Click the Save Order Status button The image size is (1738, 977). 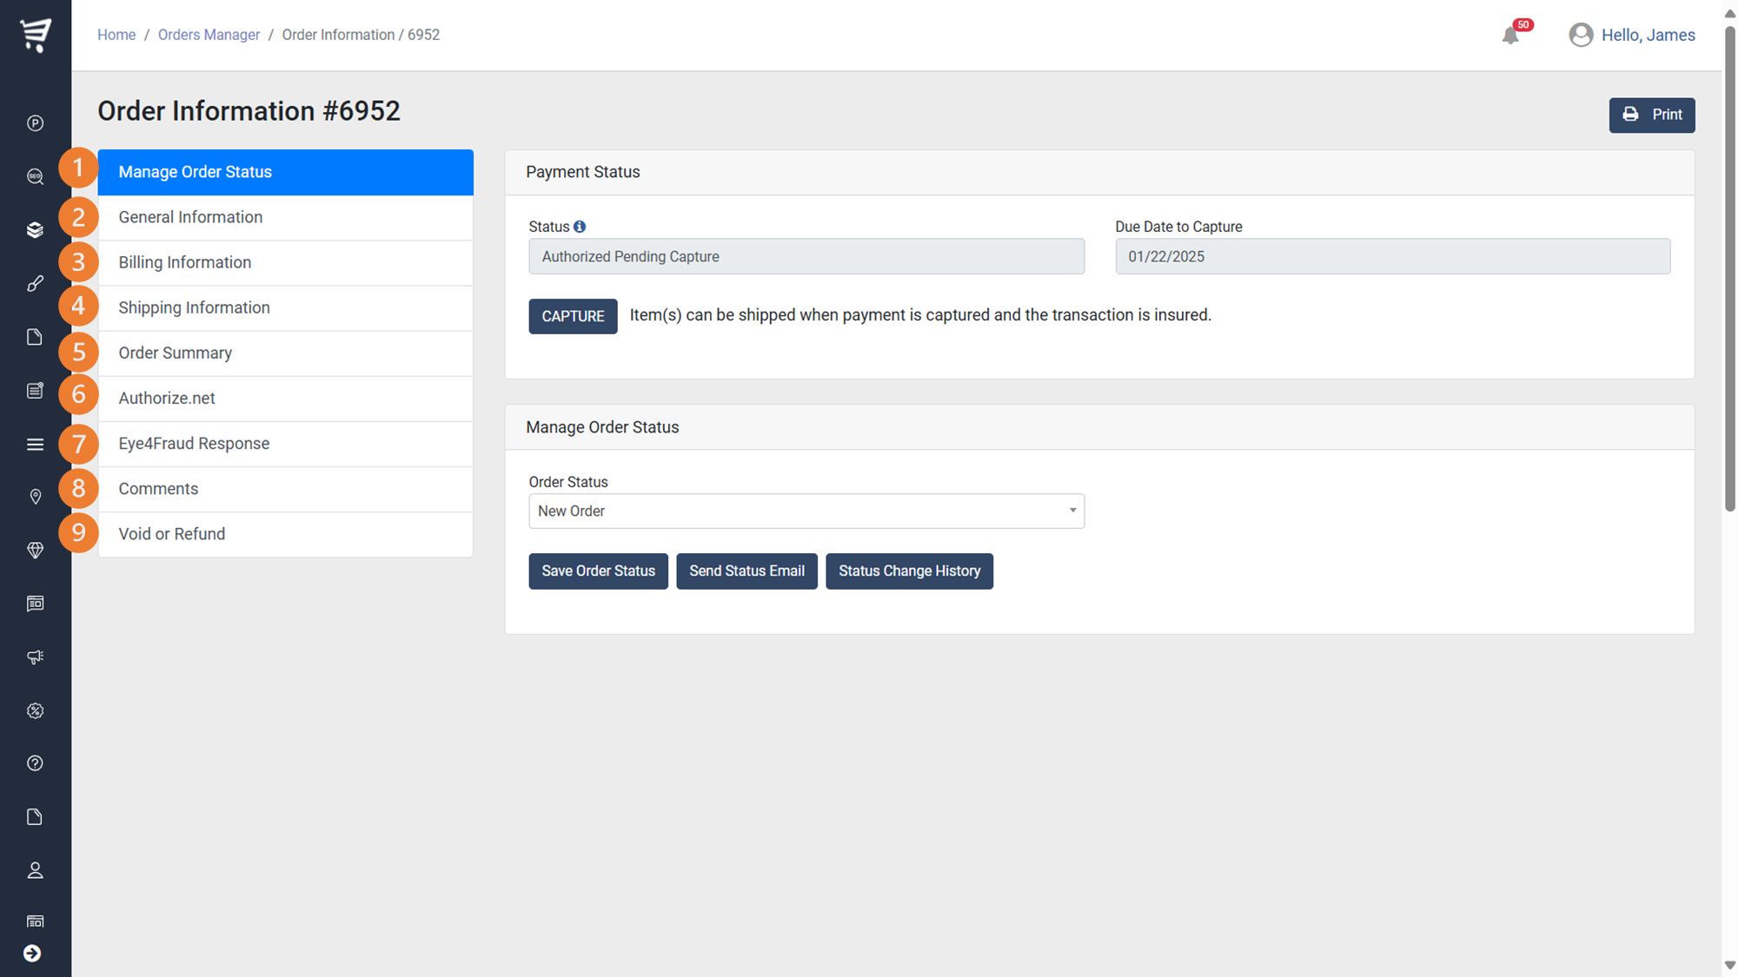tap(598, 571)
